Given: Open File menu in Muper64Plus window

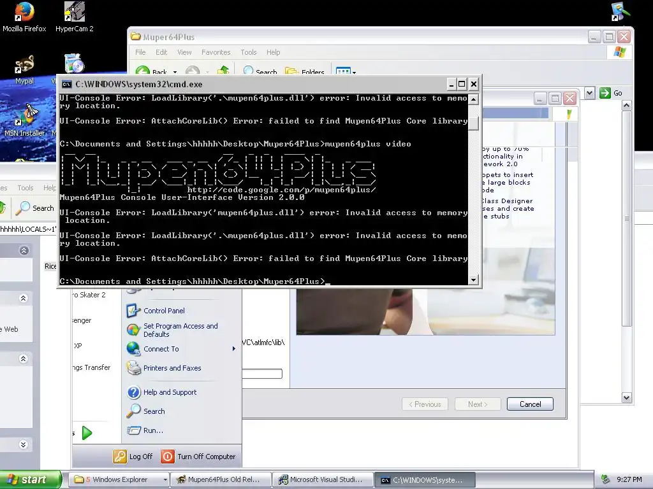Looking at the screenshot, I should (140, 52).
